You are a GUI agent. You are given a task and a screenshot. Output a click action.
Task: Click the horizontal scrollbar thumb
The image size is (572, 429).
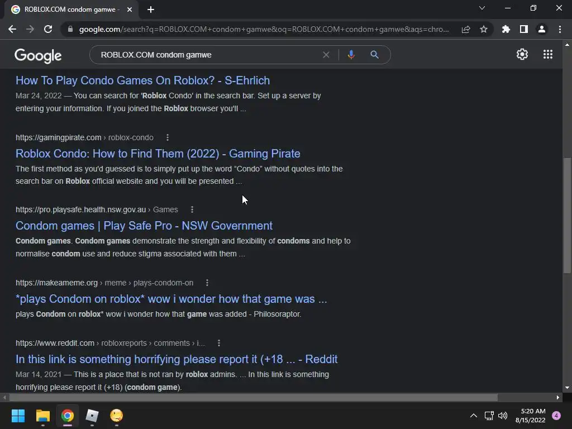pyautogui.click(x=253, y=397)
